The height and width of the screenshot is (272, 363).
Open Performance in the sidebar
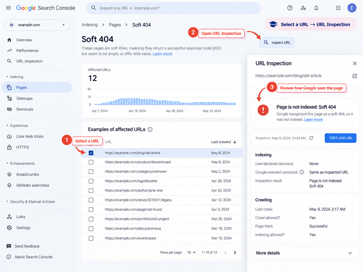pyautogui.click(x=27, y=51)
